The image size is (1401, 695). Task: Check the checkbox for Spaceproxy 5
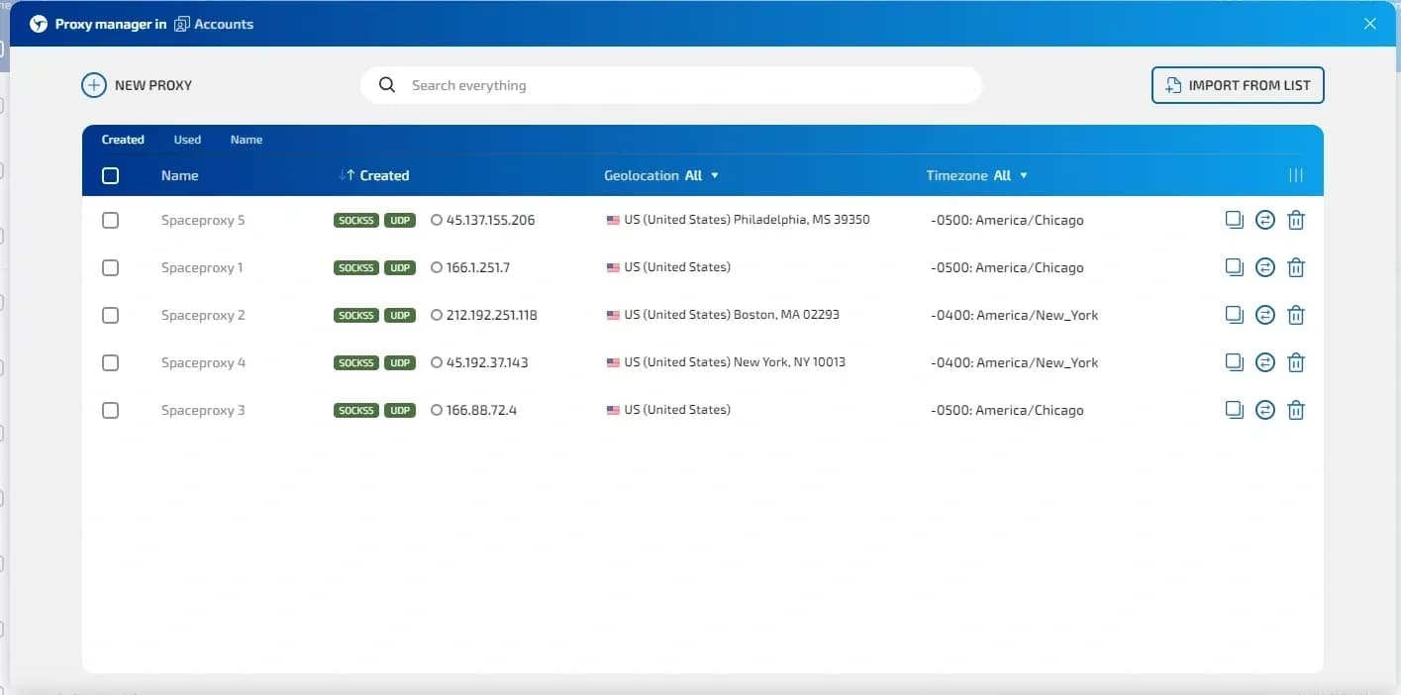110,220
